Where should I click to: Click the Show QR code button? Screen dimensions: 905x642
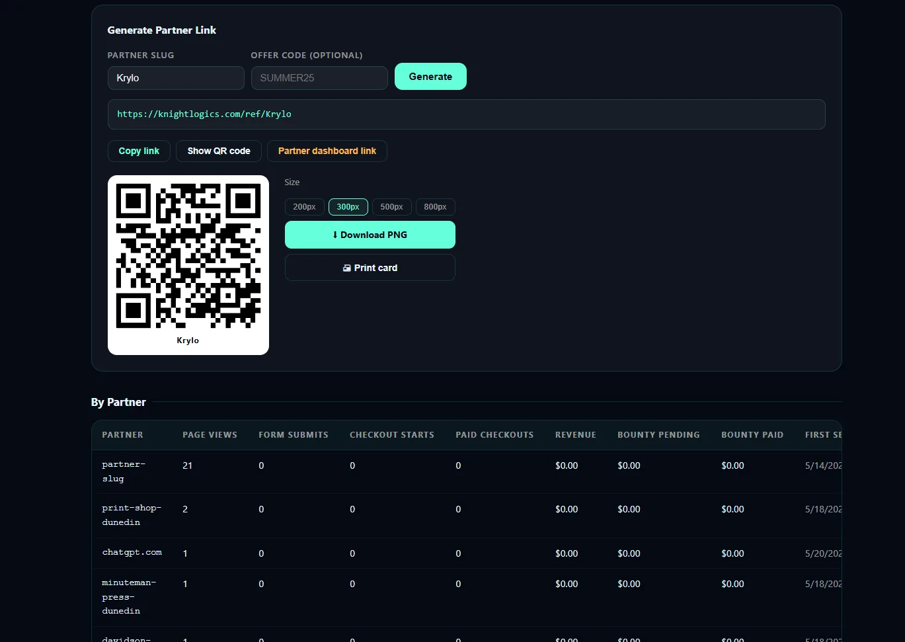point(219,151)
